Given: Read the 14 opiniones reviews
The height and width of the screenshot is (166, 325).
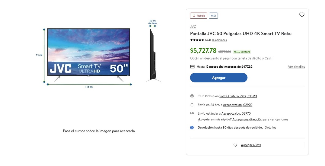Looking at the screenshot, I should click(x=219, y=40).
